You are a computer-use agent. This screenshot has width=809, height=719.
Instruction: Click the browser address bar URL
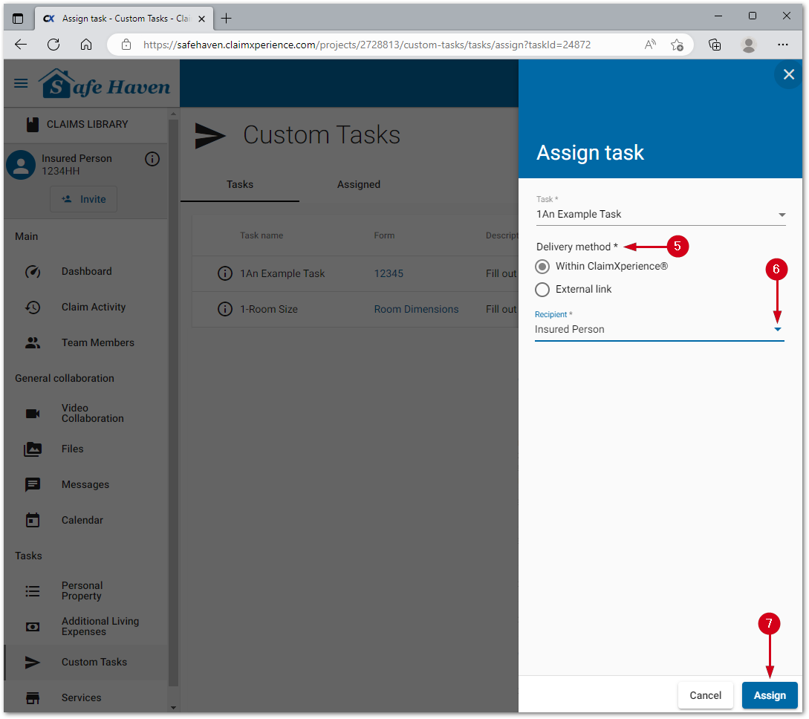coord(367,45)
